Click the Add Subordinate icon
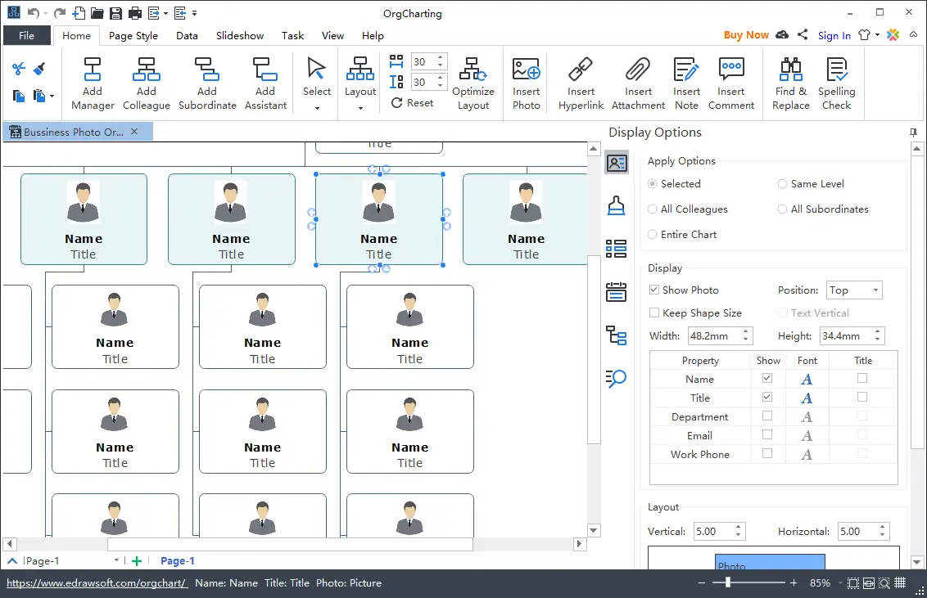The width and height of the screenshot is (927, 598). click(x=206, y=82)
